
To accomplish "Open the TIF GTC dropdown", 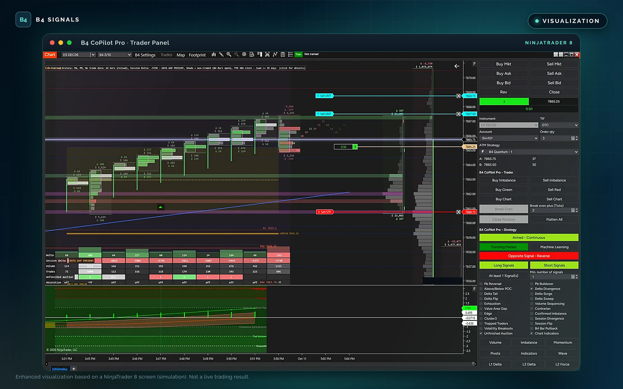I will [x=559, y=125].
